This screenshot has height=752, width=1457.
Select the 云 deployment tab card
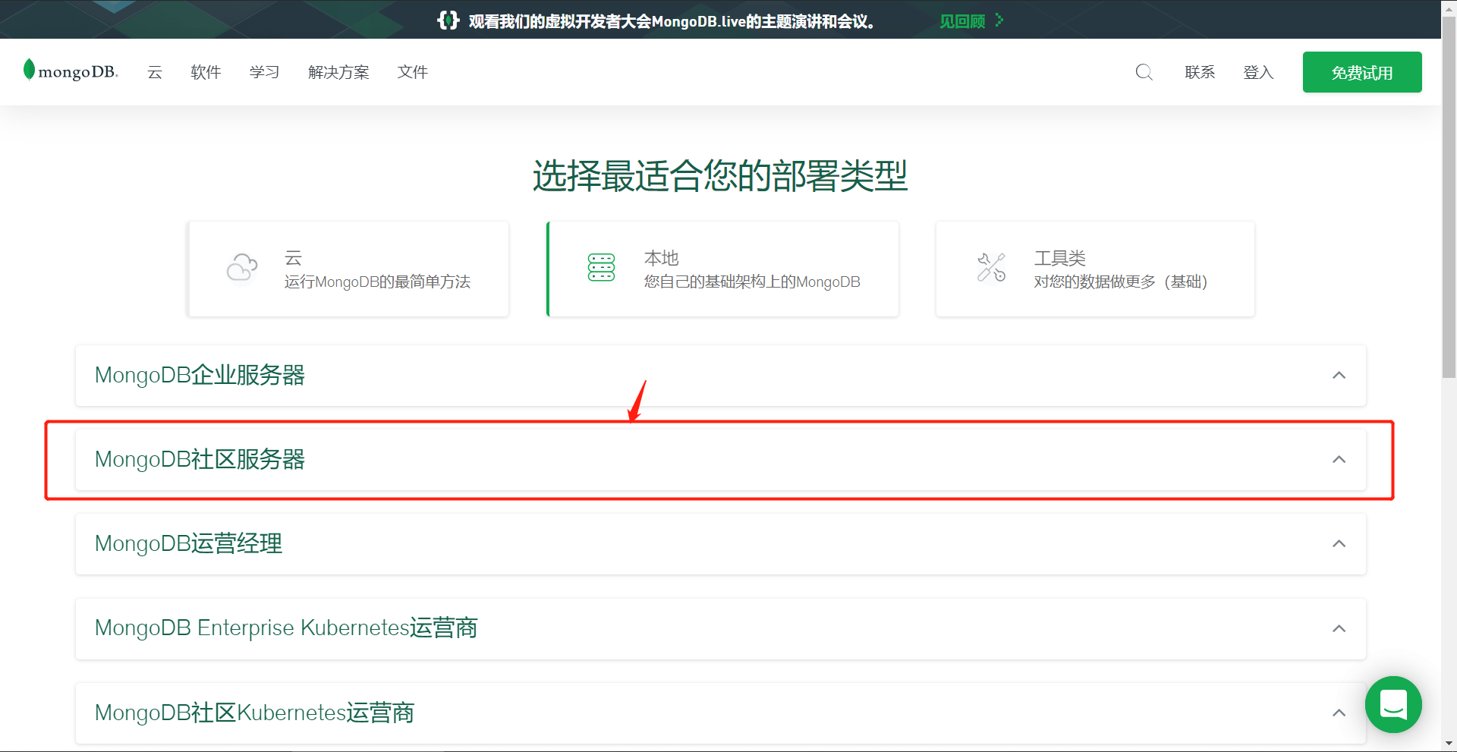(x=348, y=269)
